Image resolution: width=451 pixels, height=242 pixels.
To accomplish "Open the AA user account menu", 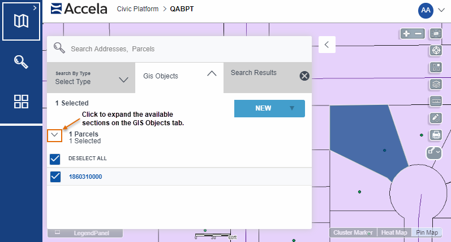I will click(x=431, y=10).
